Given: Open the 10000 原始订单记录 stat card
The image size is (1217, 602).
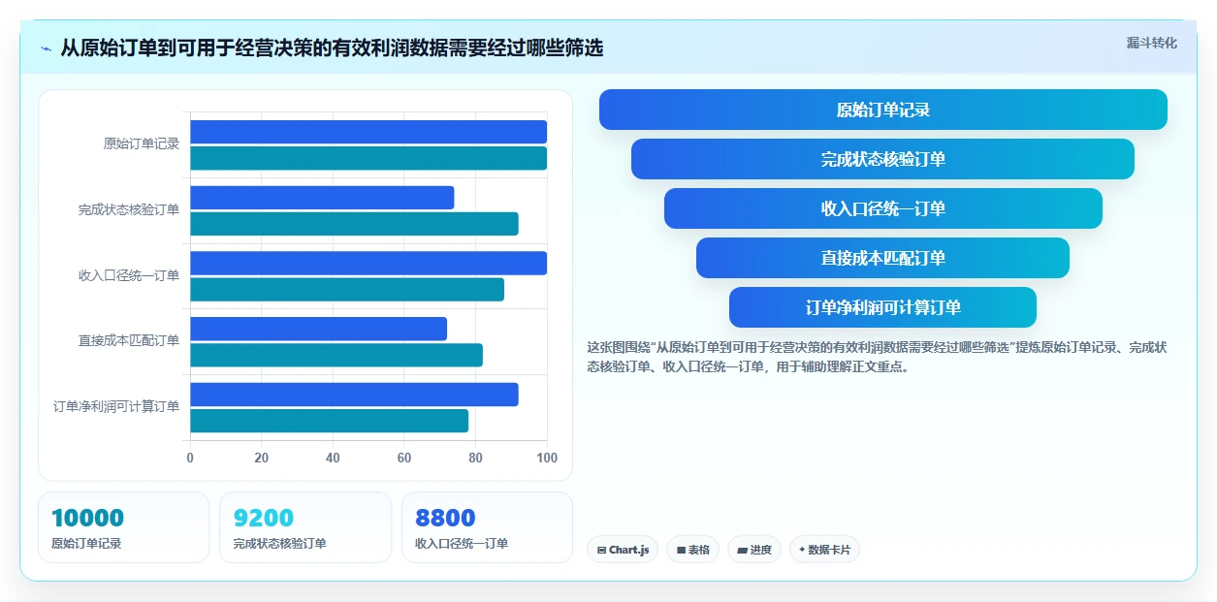Looking at the screenshot, I should (123, 527).
